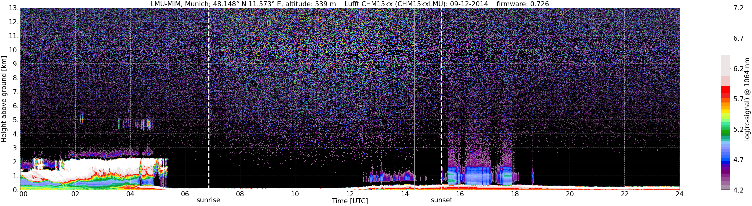This screenshot has width=752, height=206.
Task: Click the purple cloud cluster near 13 UTC
Action: 390,176
